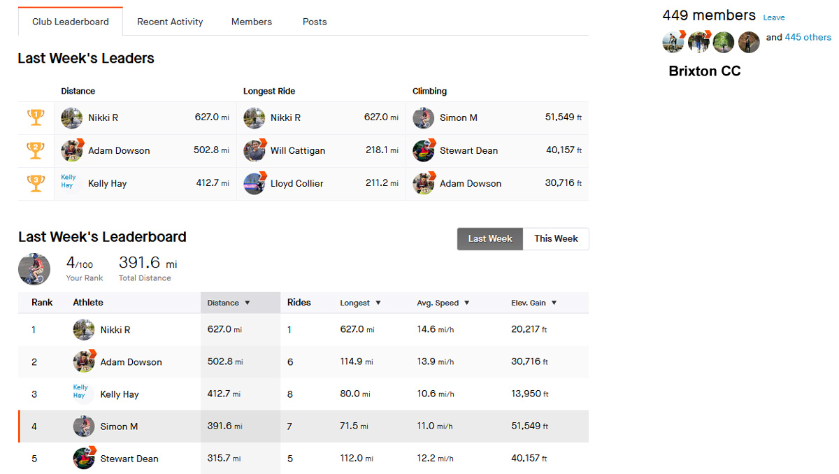Click the third-place trophy icon

36,183
